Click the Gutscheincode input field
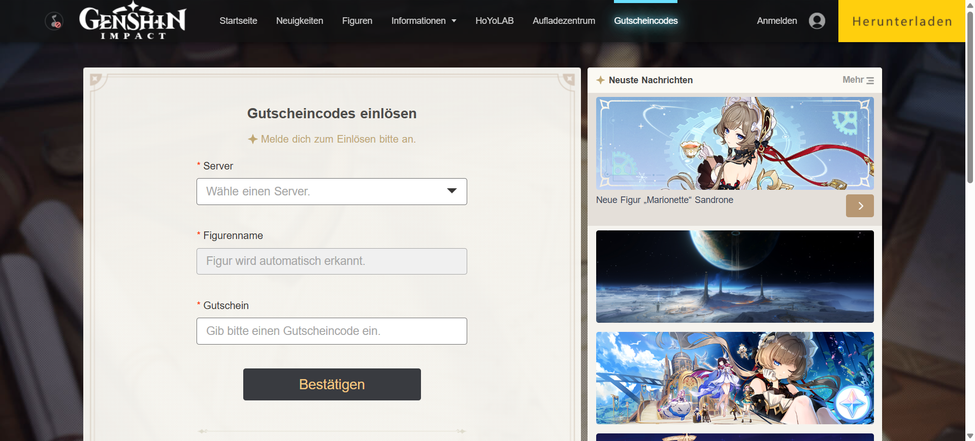Viewport: 975px width, 441px height. click(x=332, y=331)
